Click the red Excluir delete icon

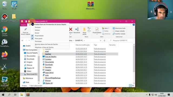[x=71, y=29]
